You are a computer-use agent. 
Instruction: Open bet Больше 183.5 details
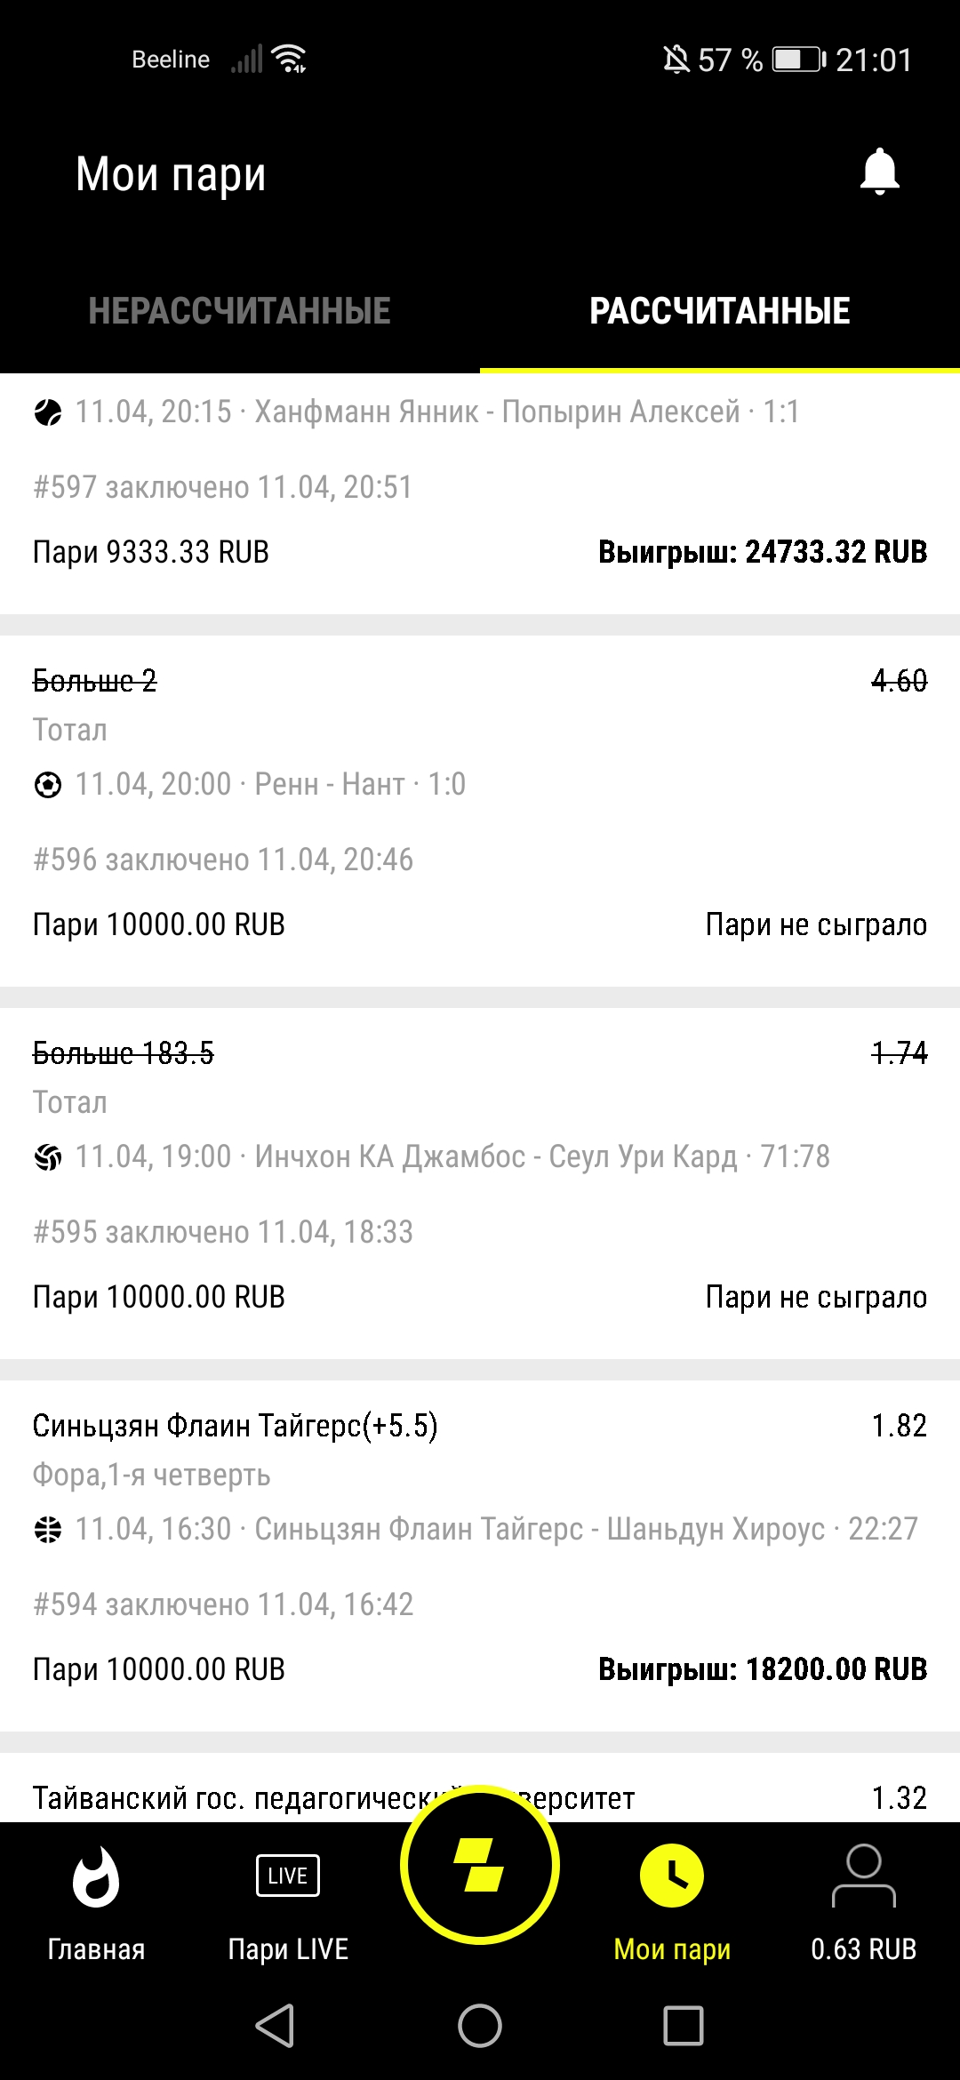click(x=480, y=1183)
